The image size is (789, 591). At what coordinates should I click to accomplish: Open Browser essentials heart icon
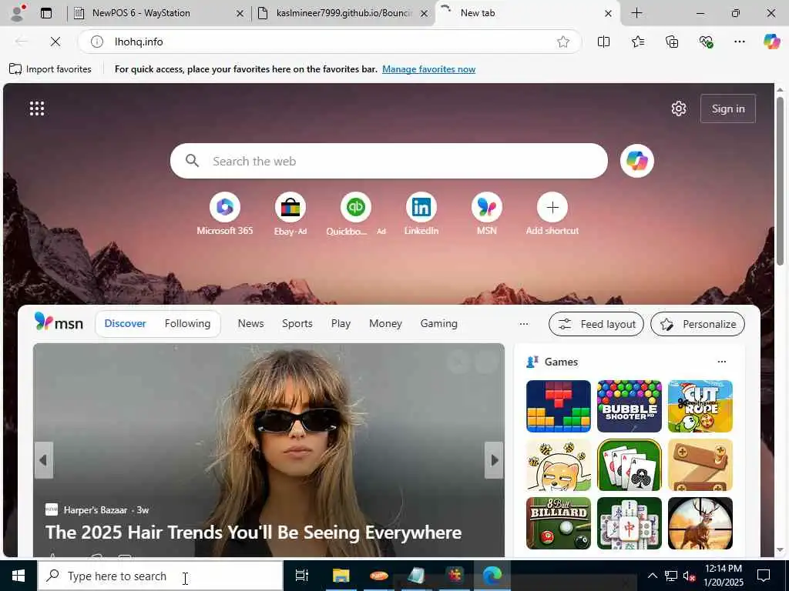click(x=706, y=42)
